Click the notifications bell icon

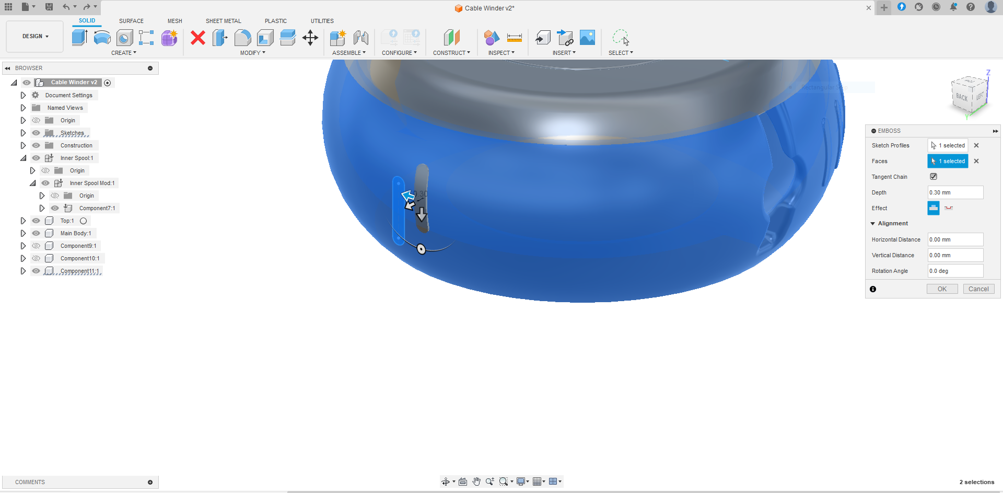(x=953, y=7)
